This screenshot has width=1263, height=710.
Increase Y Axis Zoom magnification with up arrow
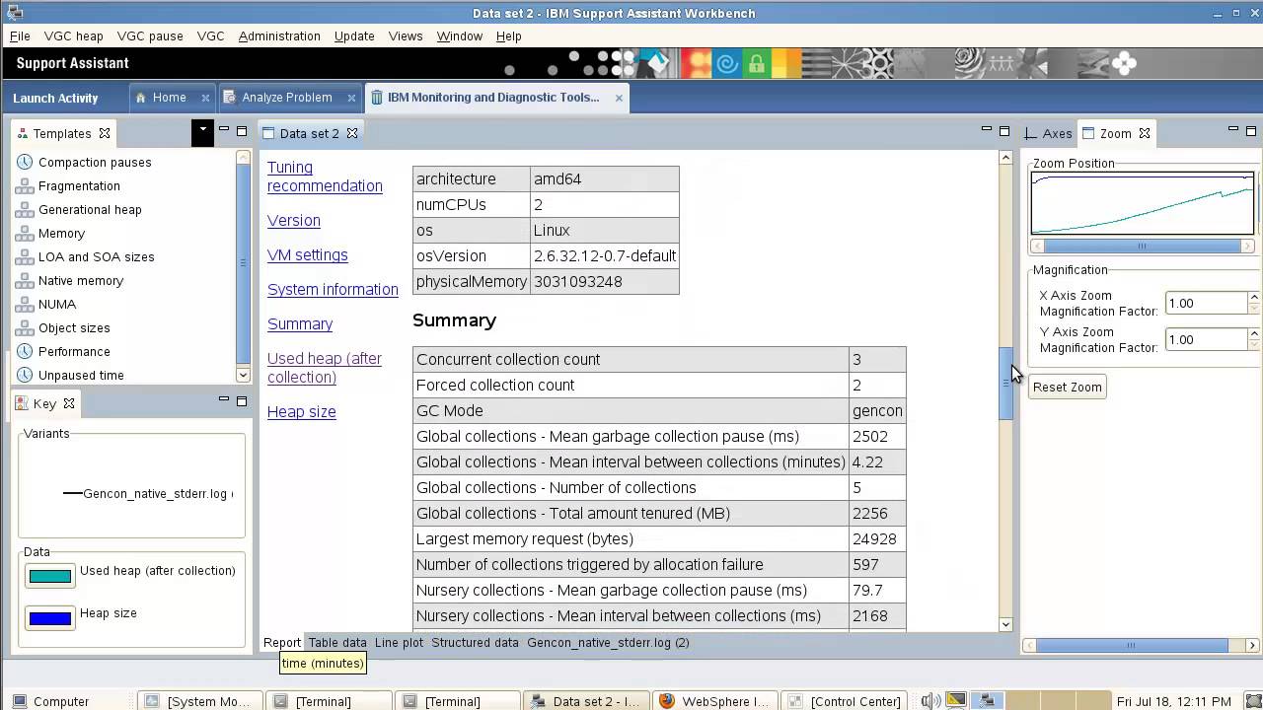click(x=1254, y=334)
